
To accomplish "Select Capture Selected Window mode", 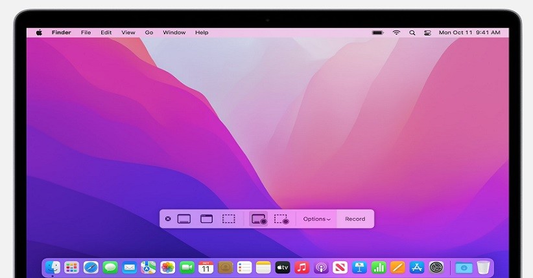I will coord(206,219).
